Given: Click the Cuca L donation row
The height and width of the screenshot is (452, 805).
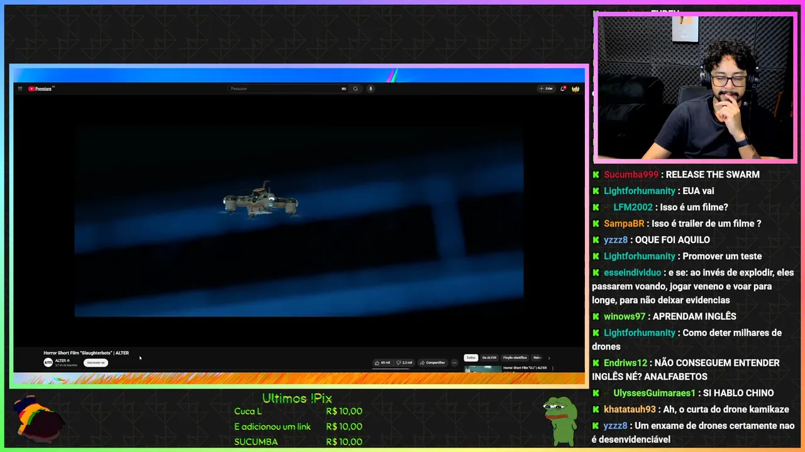Looking at the screenshot, I should click(x=298, y=411).
